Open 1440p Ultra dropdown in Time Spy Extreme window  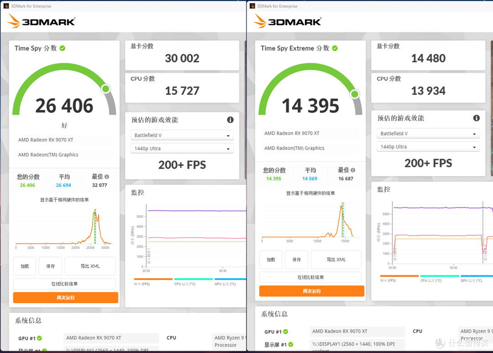pyautogui.click(x=428, y=147)
